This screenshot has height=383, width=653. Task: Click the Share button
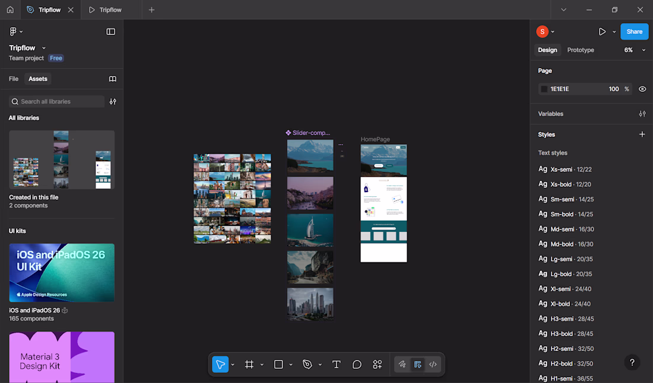click(x=634, y=31)
